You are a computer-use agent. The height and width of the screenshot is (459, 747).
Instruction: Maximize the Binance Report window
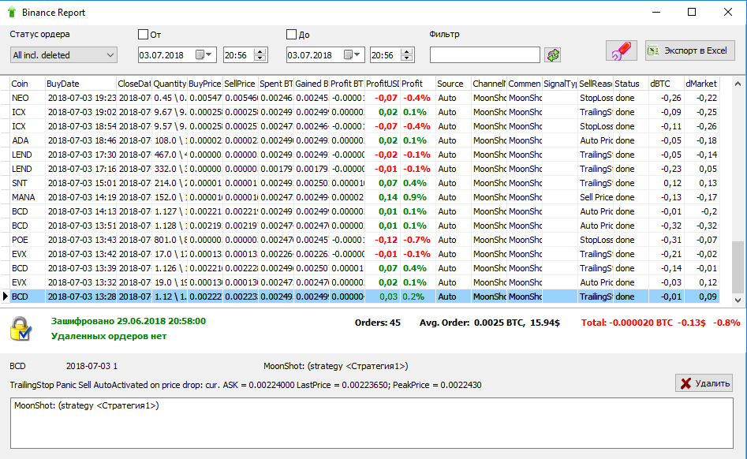coord(692,12)
